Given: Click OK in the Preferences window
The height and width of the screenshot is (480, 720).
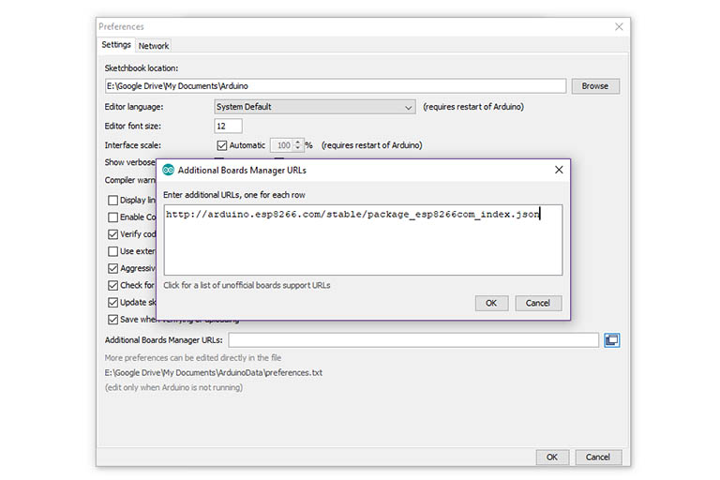Looking at the screenshot, I should [x=552, y=457].
